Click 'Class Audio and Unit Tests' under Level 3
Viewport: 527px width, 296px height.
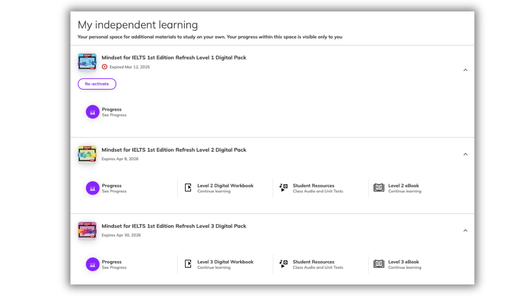pos(318,268)
